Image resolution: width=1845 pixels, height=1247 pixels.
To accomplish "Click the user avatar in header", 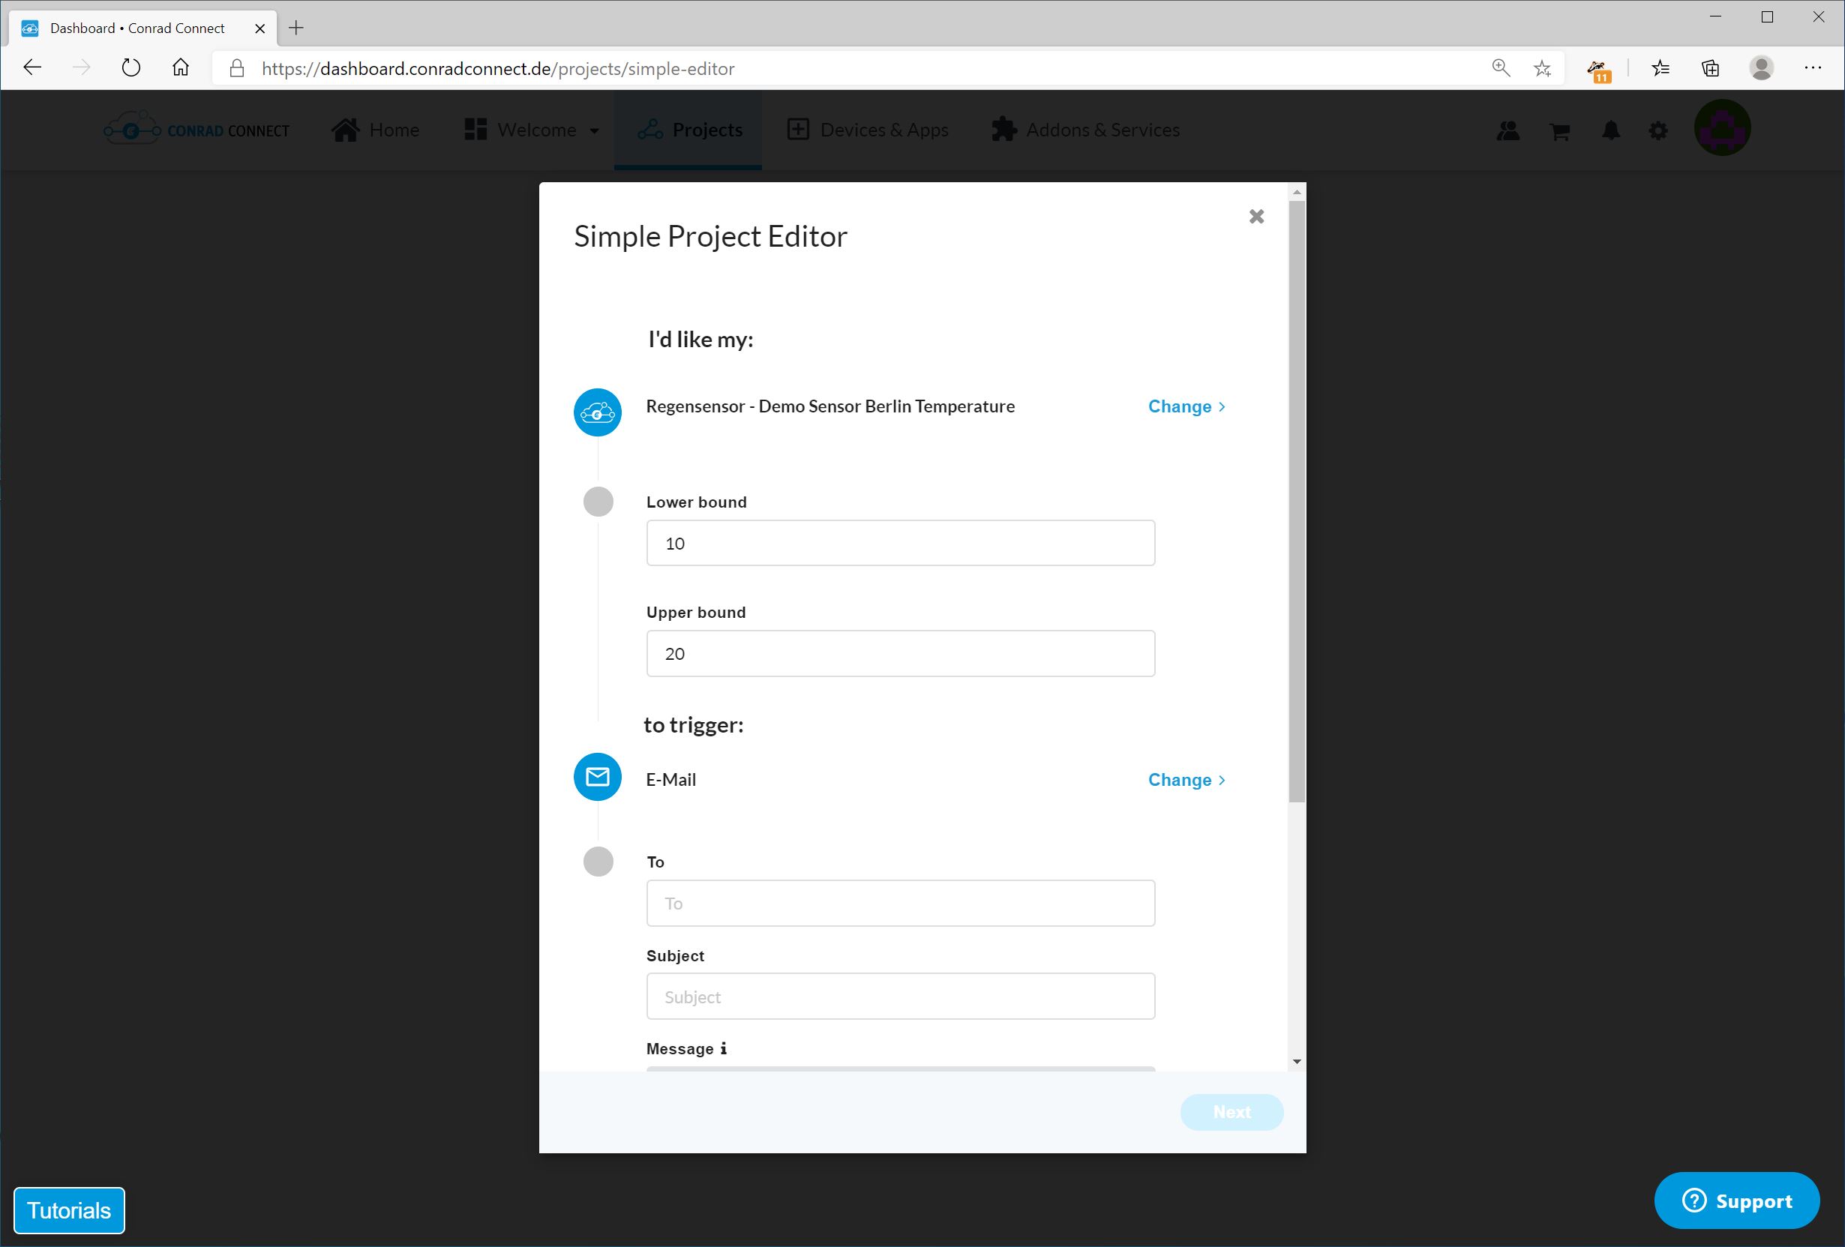I will 1722,127.
